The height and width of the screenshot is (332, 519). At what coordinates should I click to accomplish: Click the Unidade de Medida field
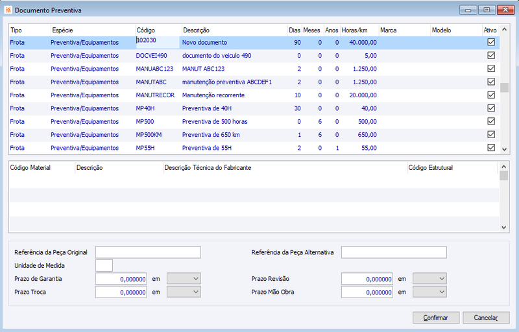(x=104, y=265)
